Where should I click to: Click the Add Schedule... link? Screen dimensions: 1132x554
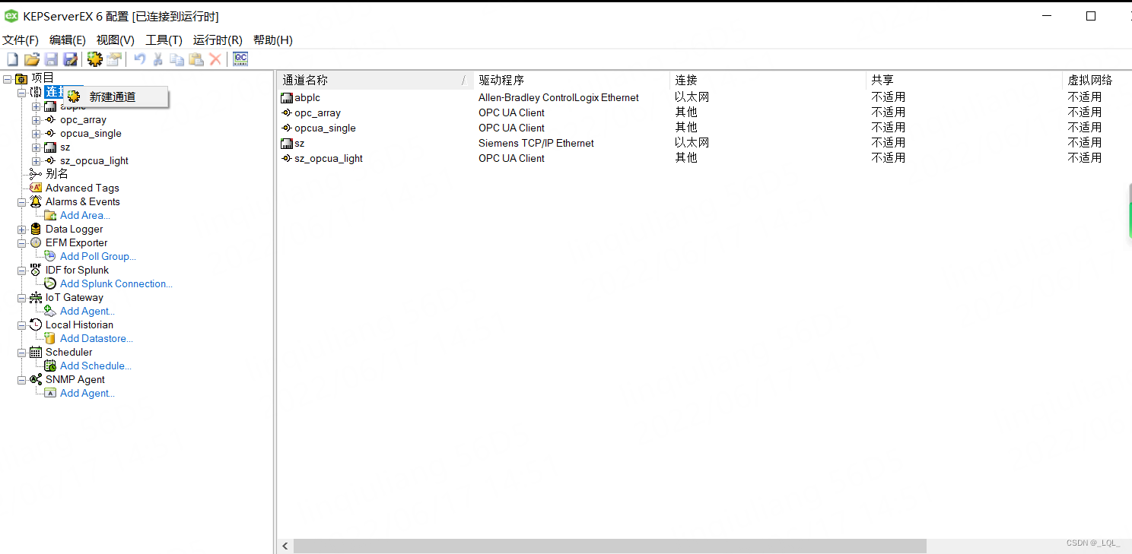96,366
